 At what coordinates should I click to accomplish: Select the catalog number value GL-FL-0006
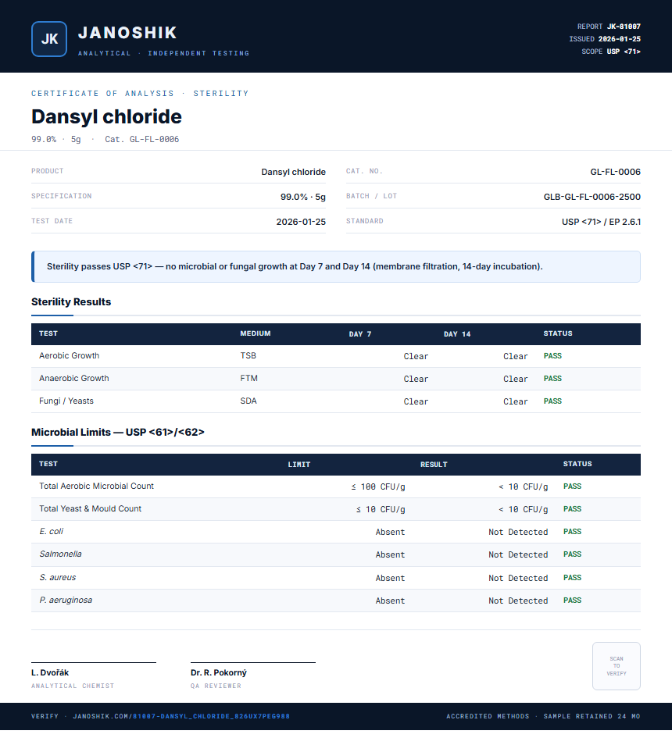click(x=616, y=172)
